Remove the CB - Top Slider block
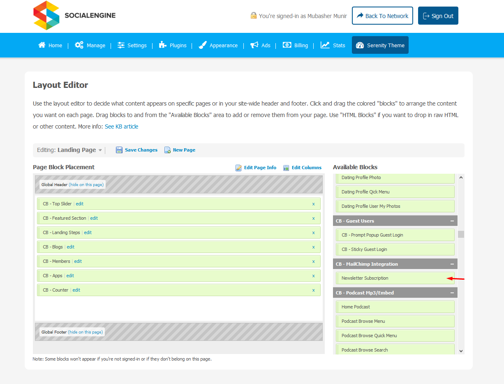This screenshot has width=504, height=384. pos(313,204)
